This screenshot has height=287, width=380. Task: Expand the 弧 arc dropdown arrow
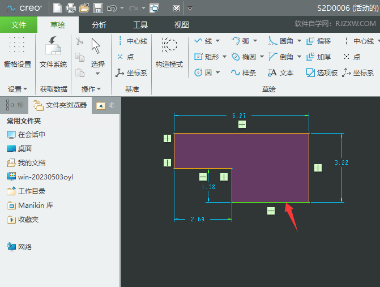255,41
